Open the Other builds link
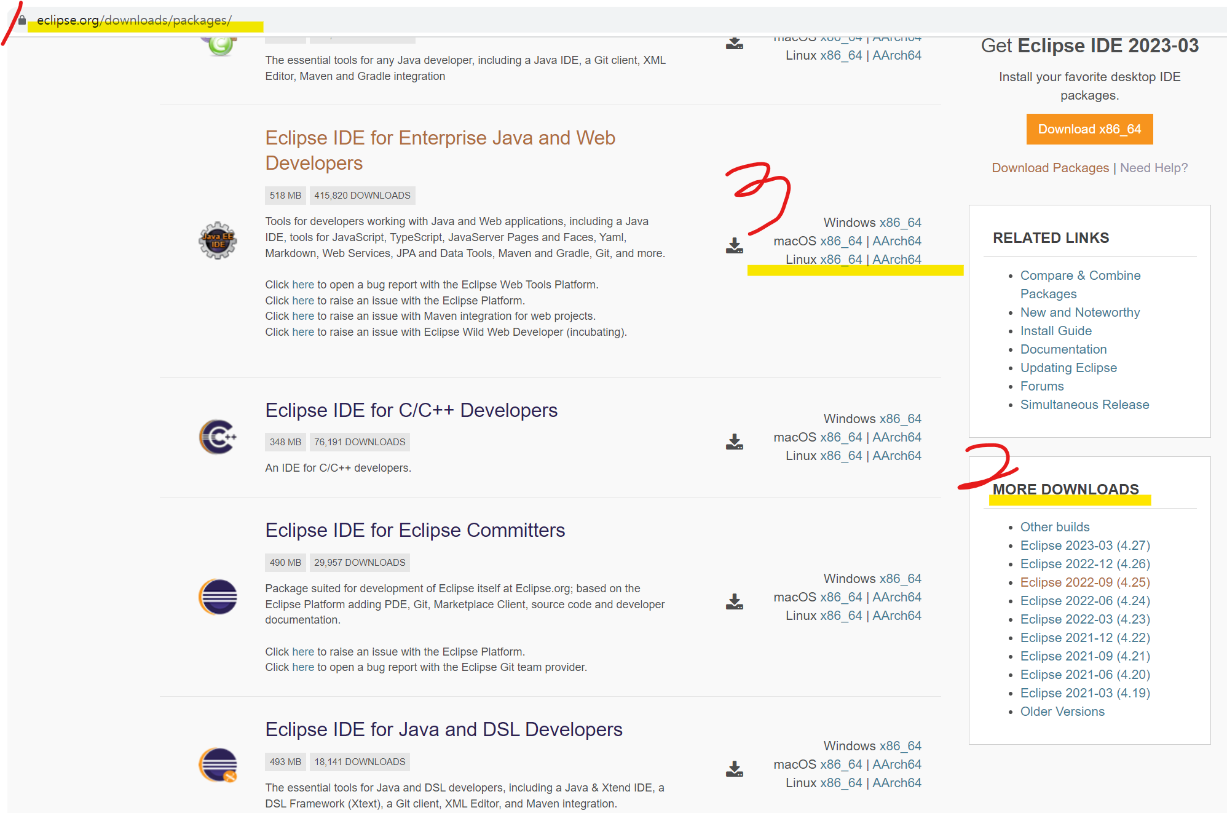This screenshot has width=1227, height=813. [x=1055, y=527]
